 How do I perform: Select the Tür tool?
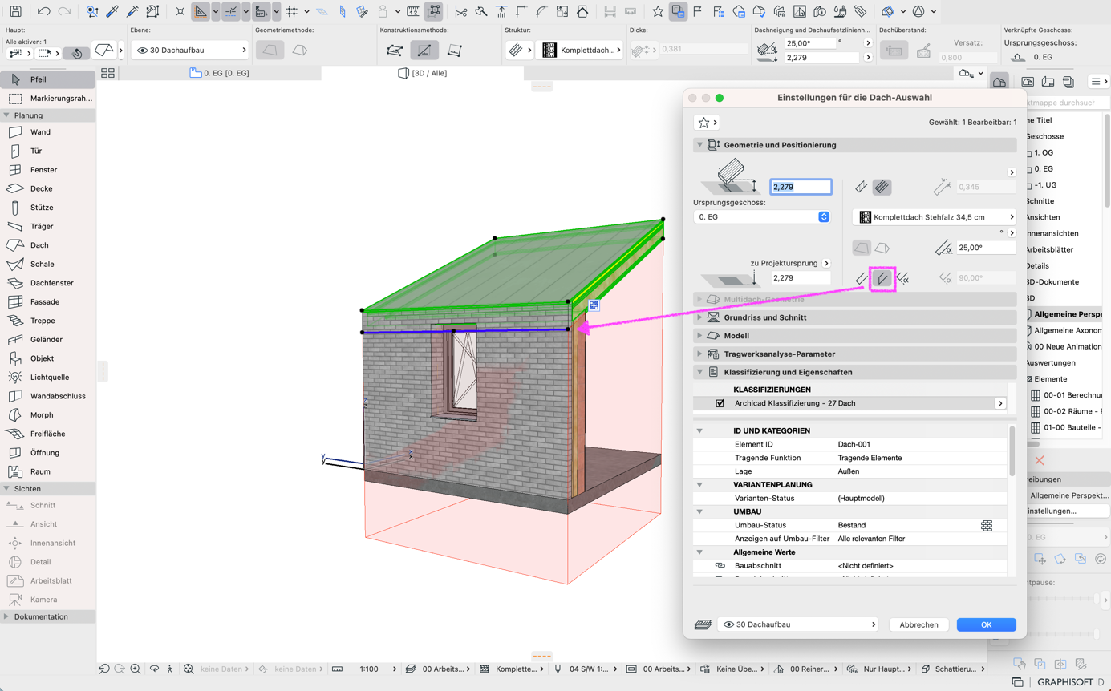click(x=48, y=151)
